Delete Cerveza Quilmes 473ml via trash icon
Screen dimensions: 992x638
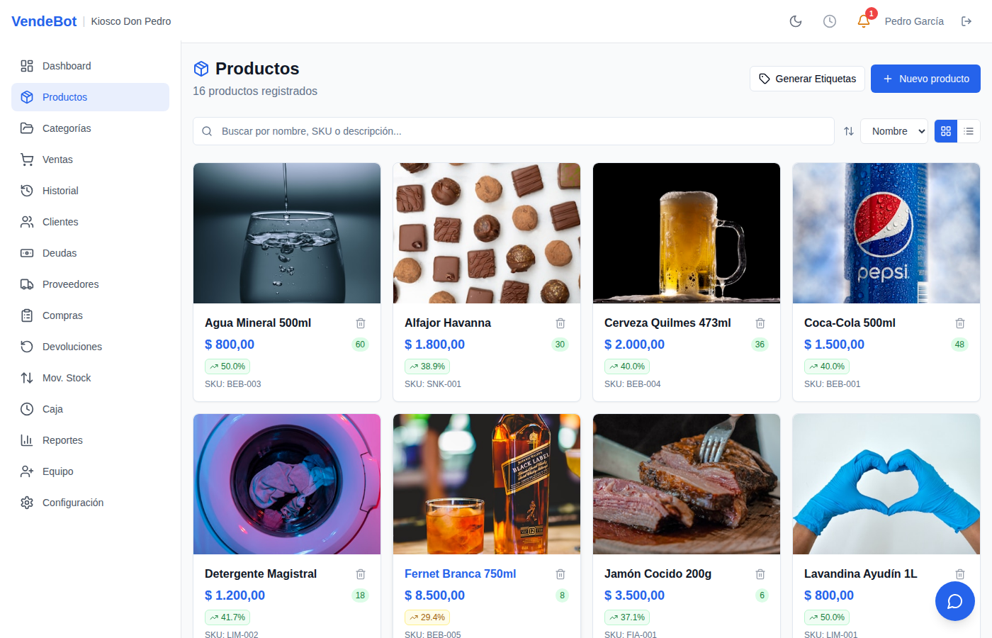pyautogui.click(x=760, y=323)
